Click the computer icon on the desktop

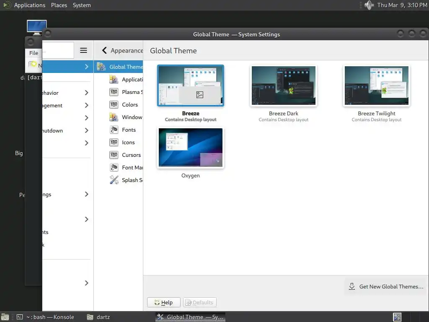click(37, 27)
